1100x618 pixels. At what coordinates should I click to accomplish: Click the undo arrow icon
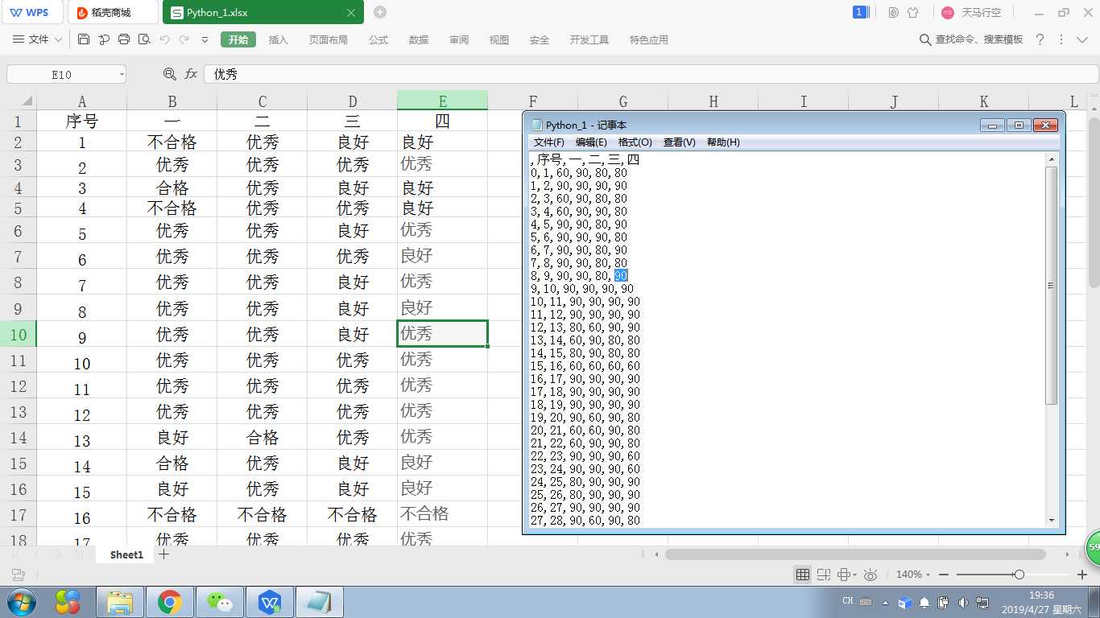[x=164, y=39]
